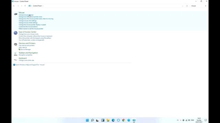
Task: Open the Windows Start menu
Action: click(x=87, y=120)
